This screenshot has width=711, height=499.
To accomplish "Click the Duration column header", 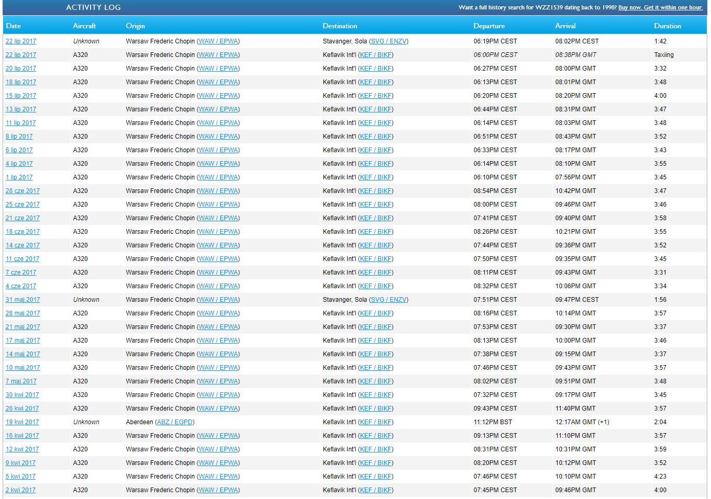I will pos(668,26).
